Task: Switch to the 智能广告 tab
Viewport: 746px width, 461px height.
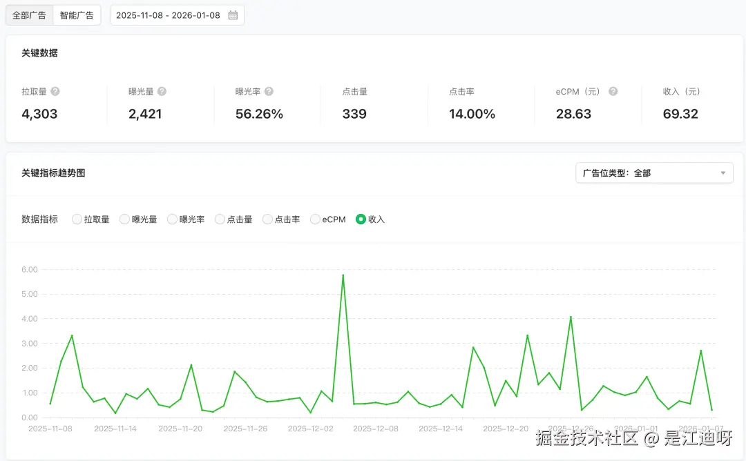Action: (x=77, y=15)
